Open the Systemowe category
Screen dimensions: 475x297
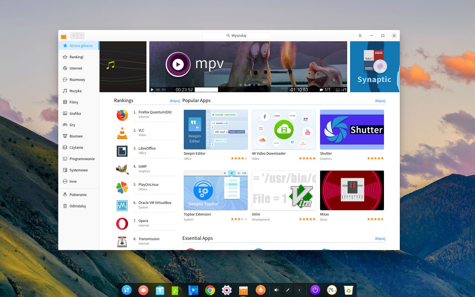tap(79, 170)
